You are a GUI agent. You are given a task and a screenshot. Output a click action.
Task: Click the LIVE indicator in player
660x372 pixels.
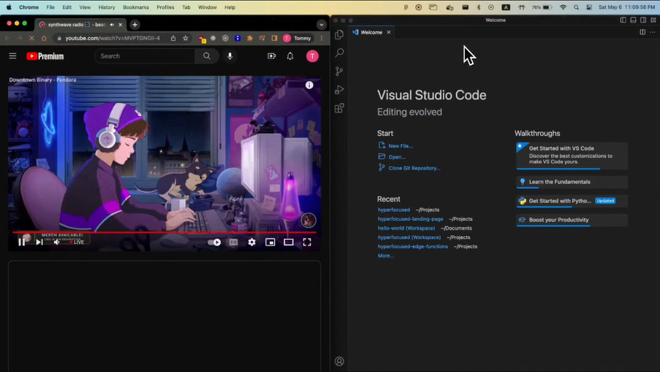[77, 243]
